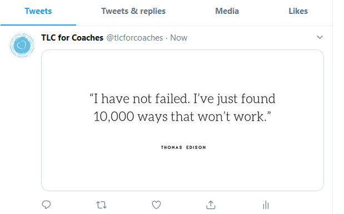Image resolution: width=344 pixels, height=214 pixels.
Task: Select the Media tab
Action: coord(227,11)
